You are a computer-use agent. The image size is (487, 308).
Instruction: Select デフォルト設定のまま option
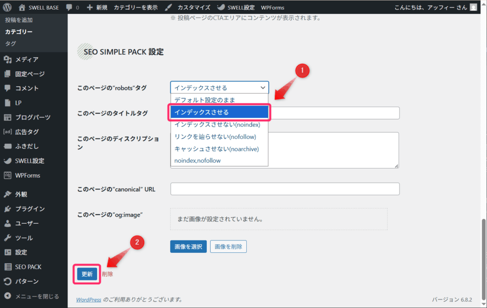coord(219,100)
